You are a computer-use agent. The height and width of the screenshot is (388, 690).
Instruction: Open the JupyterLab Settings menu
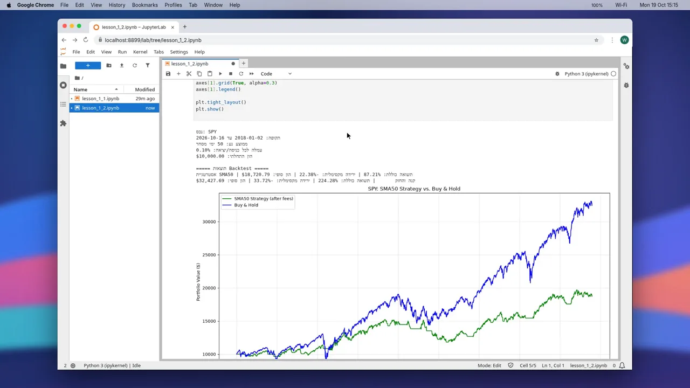click(x=179, y=52)
